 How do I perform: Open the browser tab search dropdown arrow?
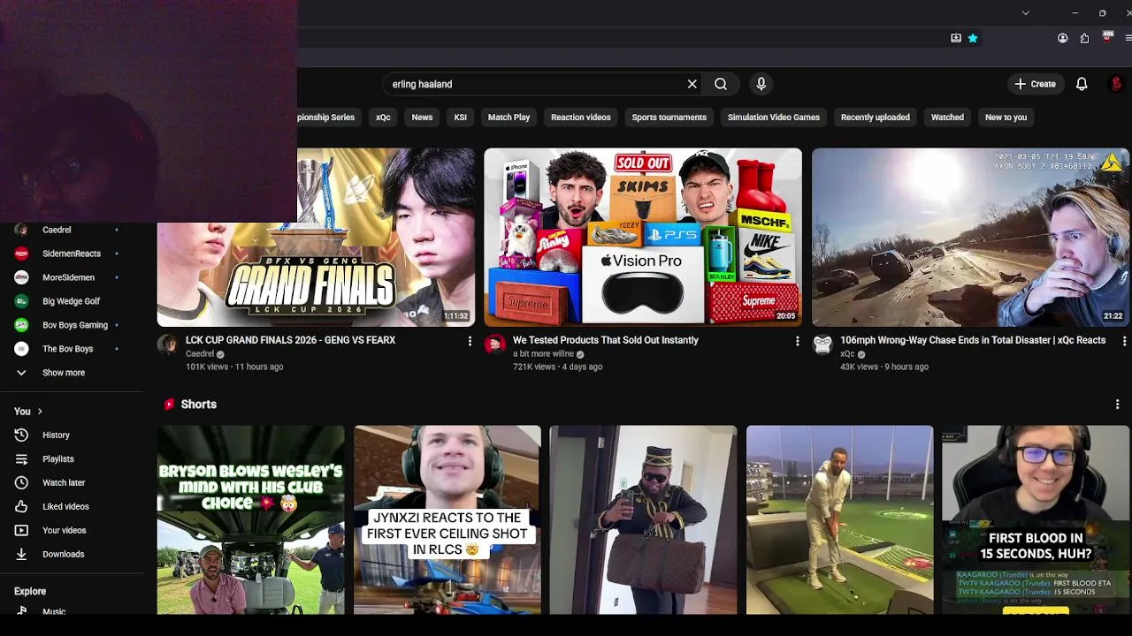1025,13
